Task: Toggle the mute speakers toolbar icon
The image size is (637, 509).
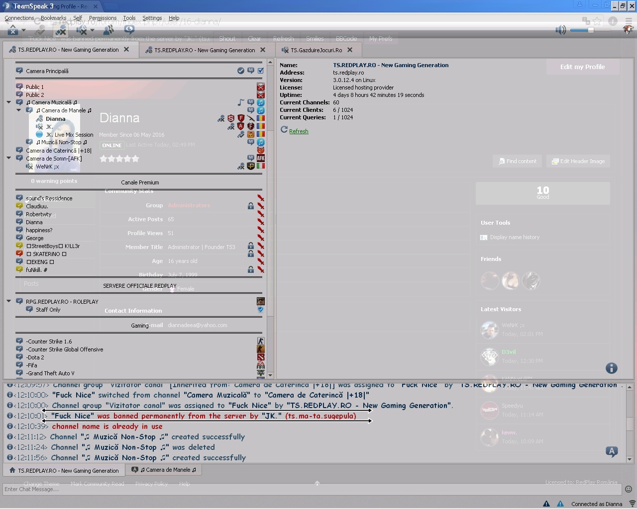Action: 82,30
